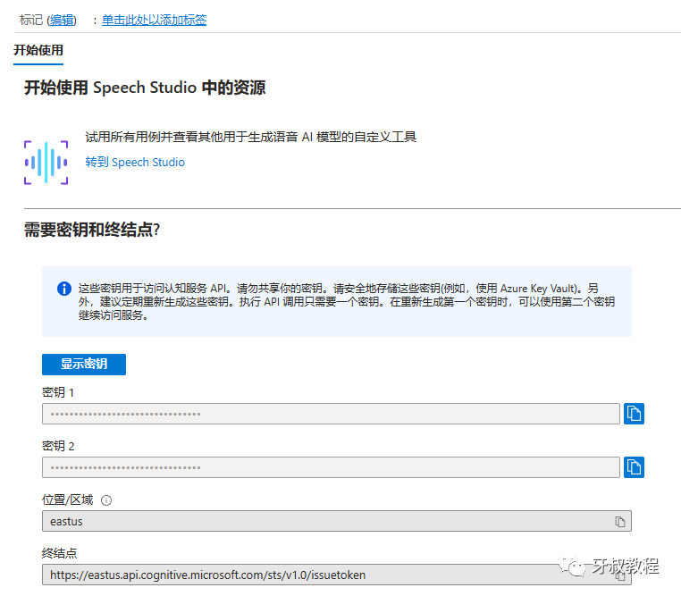Image resolution: width=681 pixels, height=596 pixels.
Task: Click the eastus location field
Action: [x=337, y=521]
